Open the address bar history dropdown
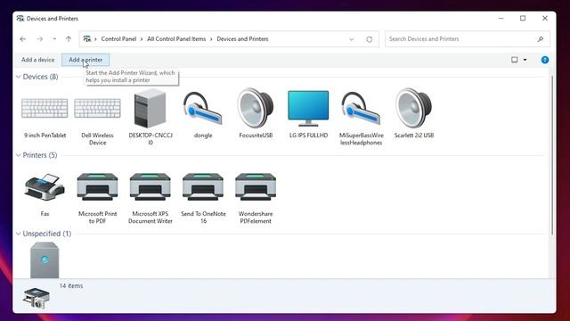The height and width of the screenshot is (321, 570). 351,39
